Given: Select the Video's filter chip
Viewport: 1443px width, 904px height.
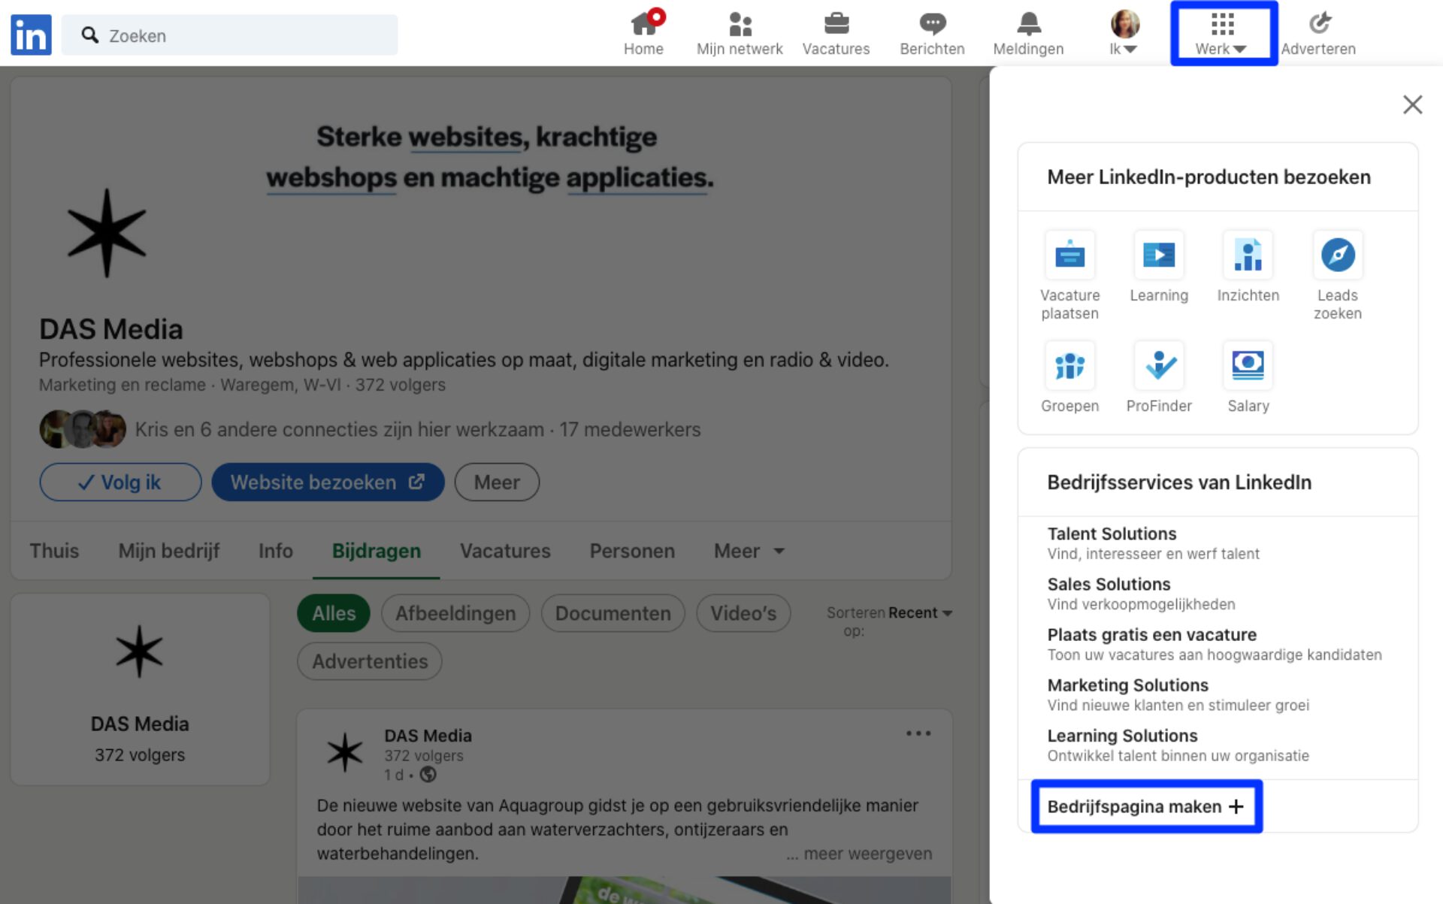Looking at the screenshot, I should click(743, 613).
